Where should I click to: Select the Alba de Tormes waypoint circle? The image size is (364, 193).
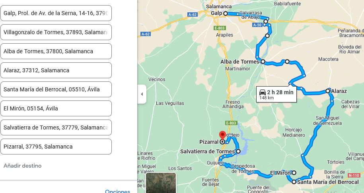click(x=263, y=62)
